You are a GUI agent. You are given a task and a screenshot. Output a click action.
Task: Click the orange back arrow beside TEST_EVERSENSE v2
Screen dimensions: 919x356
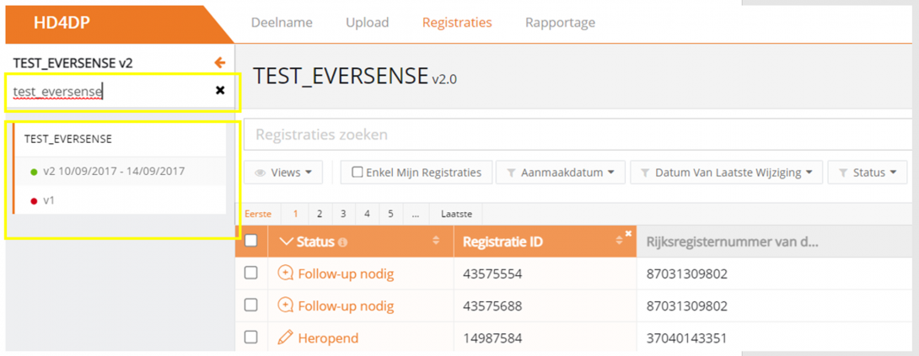(220, 63)
